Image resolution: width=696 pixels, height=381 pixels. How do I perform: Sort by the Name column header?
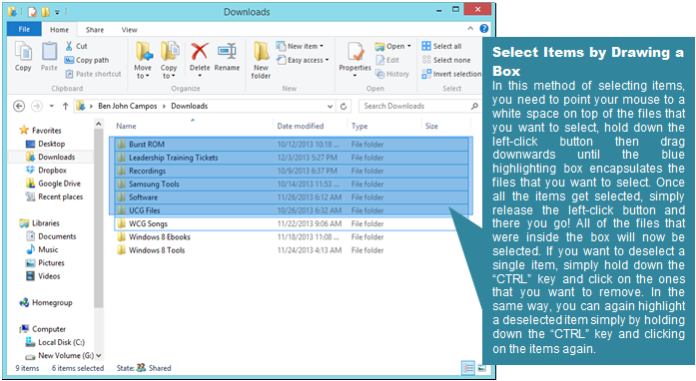[x=126, y=126]
